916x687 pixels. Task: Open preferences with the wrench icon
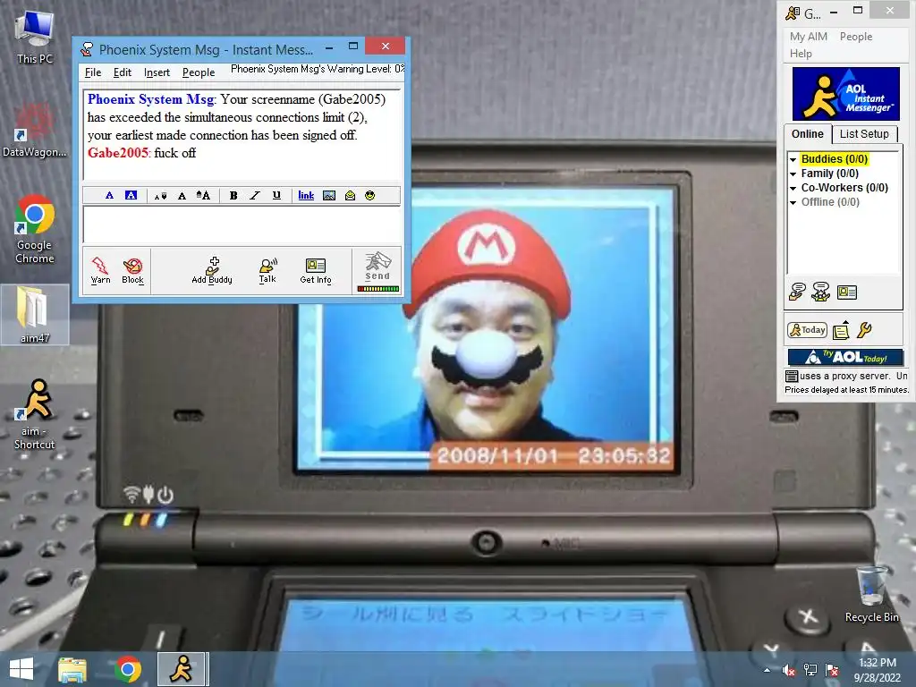click(865, 330)
